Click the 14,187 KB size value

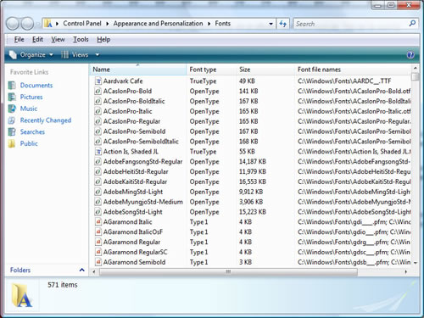click(253, 162)
